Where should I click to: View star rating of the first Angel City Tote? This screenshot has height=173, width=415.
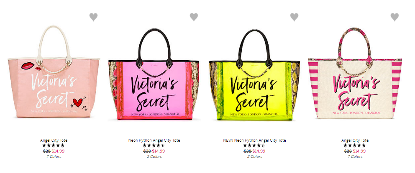[54, 145]
